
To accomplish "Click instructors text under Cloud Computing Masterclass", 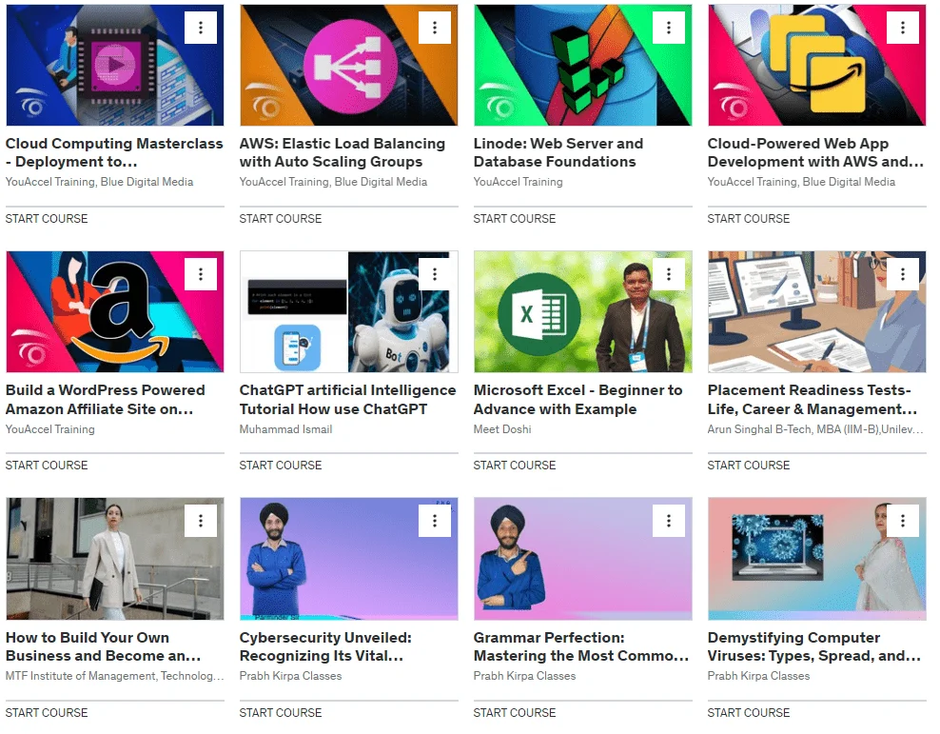I will 100,182.
